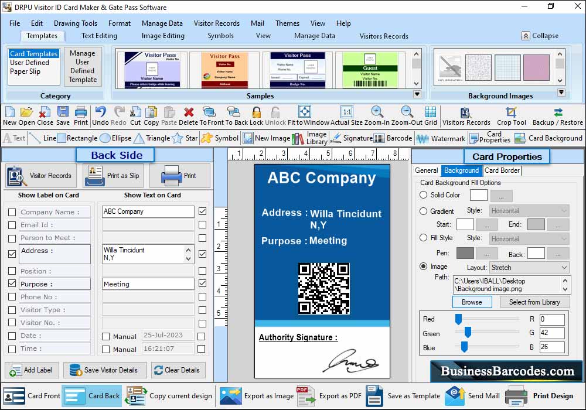Screen dimensions: 586x410
Task: Click Save Visitor Details button
Action: pos(105,370)
